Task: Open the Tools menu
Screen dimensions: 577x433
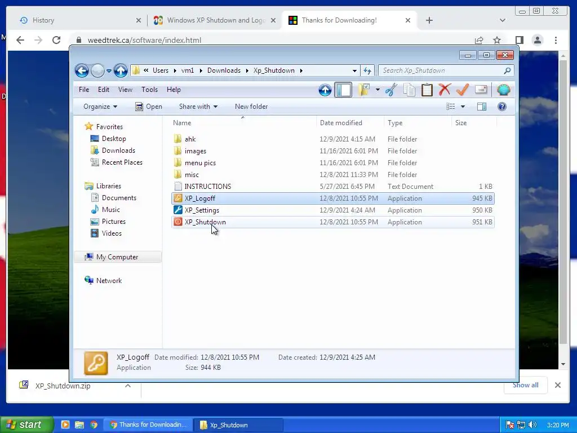Action: coord(149,90)
